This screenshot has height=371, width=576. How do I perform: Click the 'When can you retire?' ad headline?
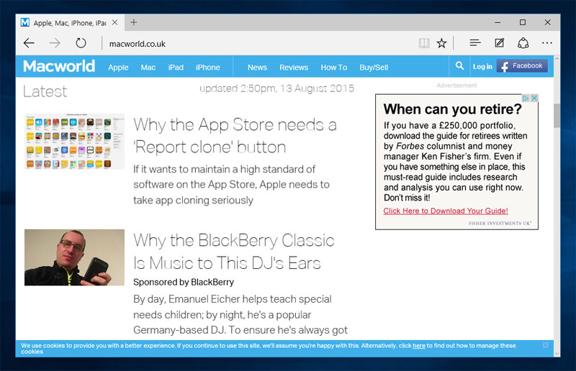pos(453,109)
